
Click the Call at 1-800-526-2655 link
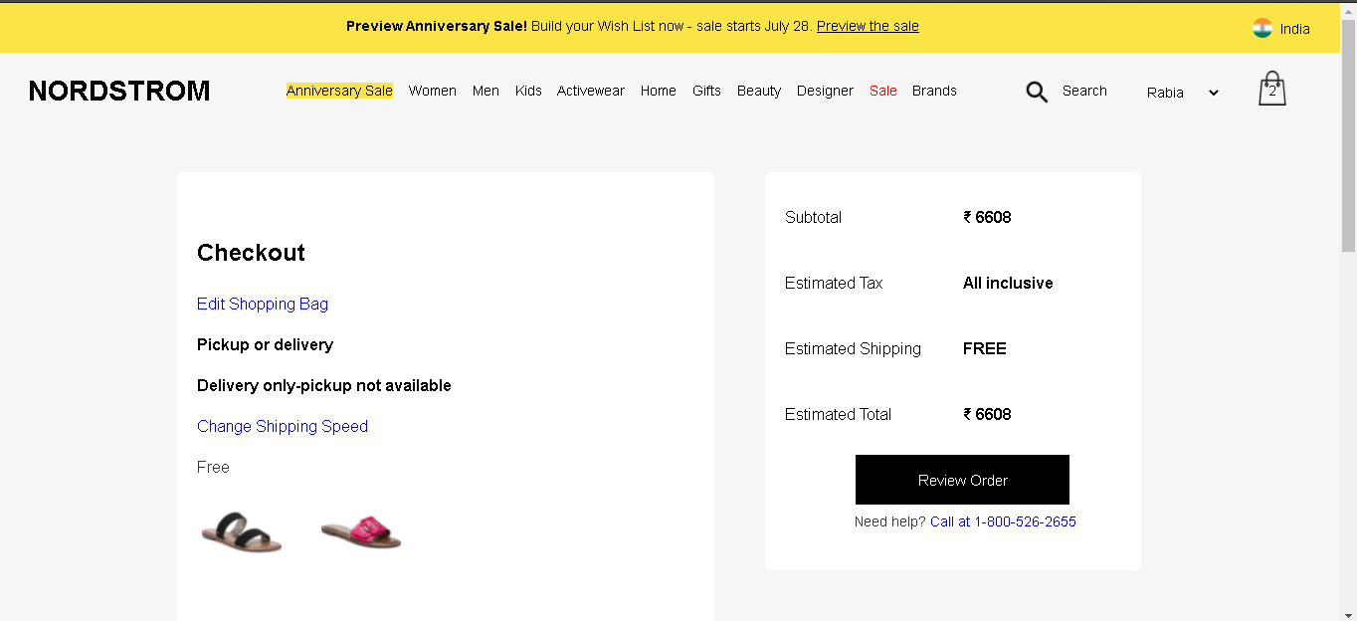1003,521
